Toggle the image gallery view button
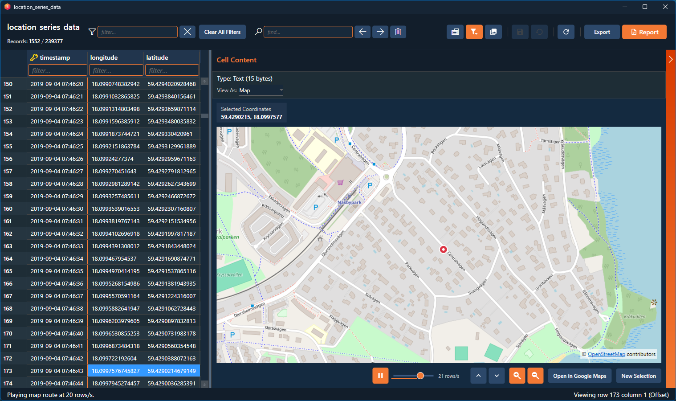Image resolution: width=676 pixels, height=401 pixels. [493, 32]
